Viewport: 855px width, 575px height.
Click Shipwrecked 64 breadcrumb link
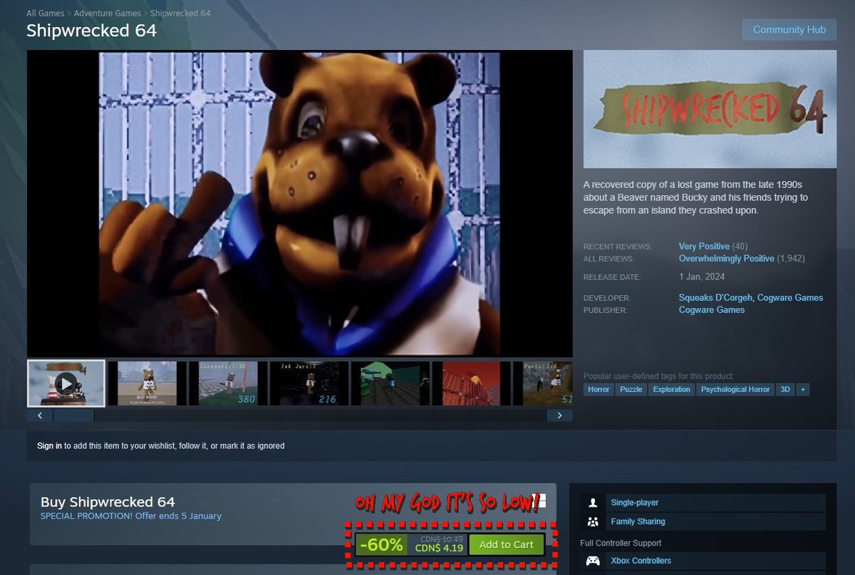click(180, 14)
